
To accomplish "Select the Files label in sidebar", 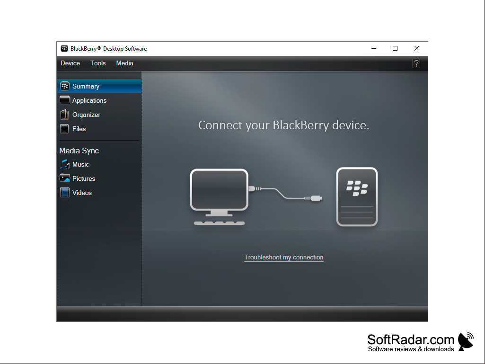I will pyautogui.click(x=79, y=129).
